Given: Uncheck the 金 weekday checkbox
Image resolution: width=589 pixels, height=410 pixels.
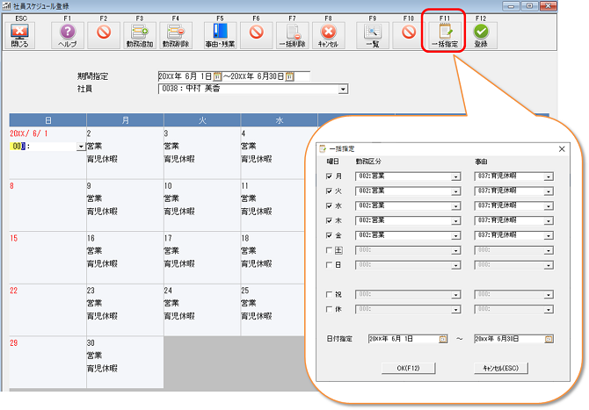Looking at the screenshot, I should 329,235.
